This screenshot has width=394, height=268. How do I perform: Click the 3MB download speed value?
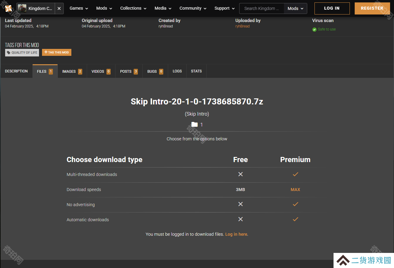click(x=240, y=190)
